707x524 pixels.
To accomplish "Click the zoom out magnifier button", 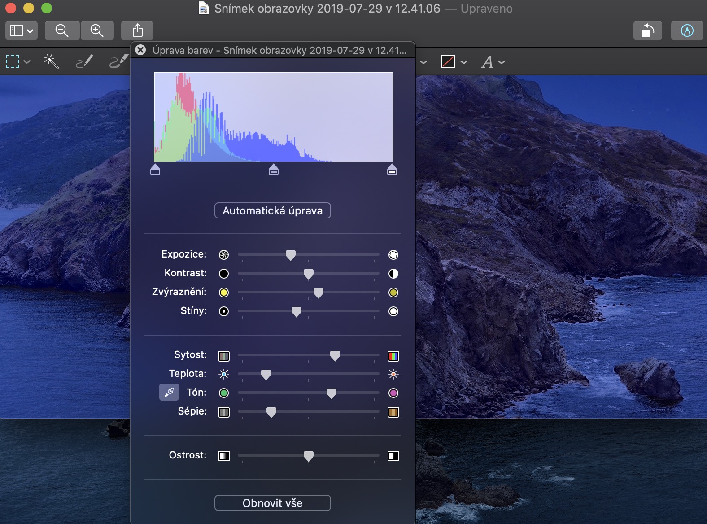I will point(62,31).
